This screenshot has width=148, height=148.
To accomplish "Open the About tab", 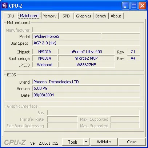I will (116, 16).
